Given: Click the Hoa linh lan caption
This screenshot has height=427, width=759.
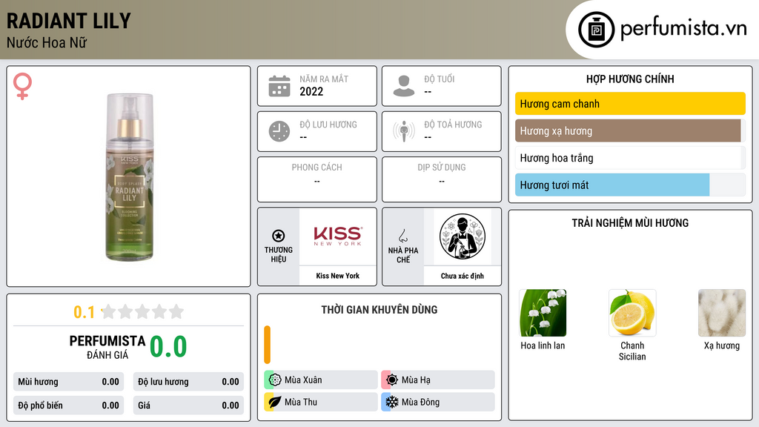Looking at the screenshot, I should click(x=543, y=345).
